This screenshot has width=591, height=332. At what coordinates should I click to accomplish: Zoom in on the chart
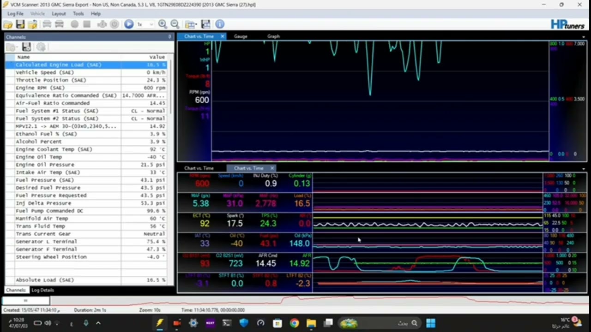point(163,24)
